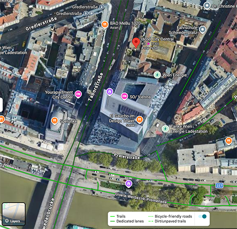Open the purple castle marker beside SO/ Vienna
Screen dimensions: 237x229
click(x=109, y=92)
